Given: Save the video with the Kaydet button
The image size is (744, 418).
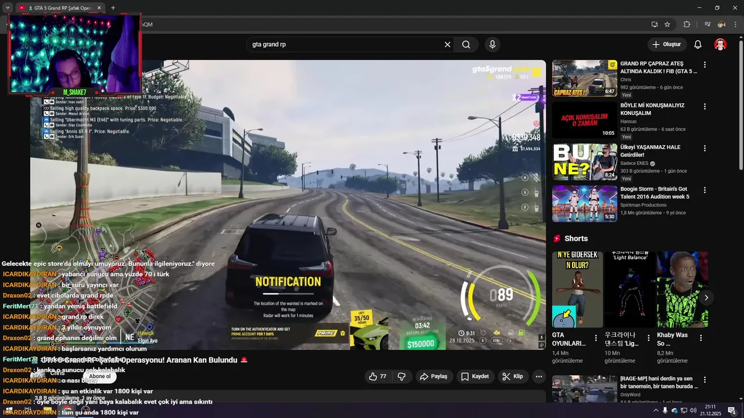Looking at the screenshot, I should 475,376.
